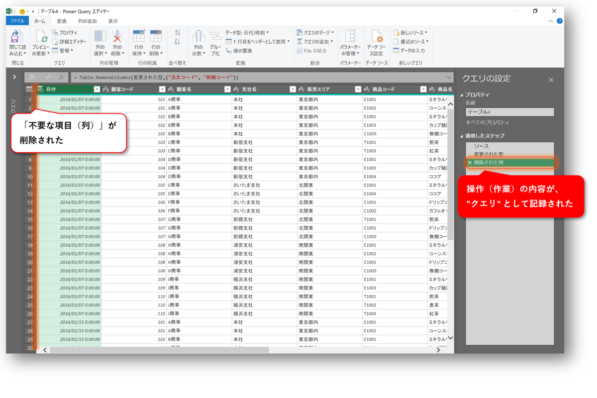Sort ascending with the A-Z icon

[x=178, y=33]
